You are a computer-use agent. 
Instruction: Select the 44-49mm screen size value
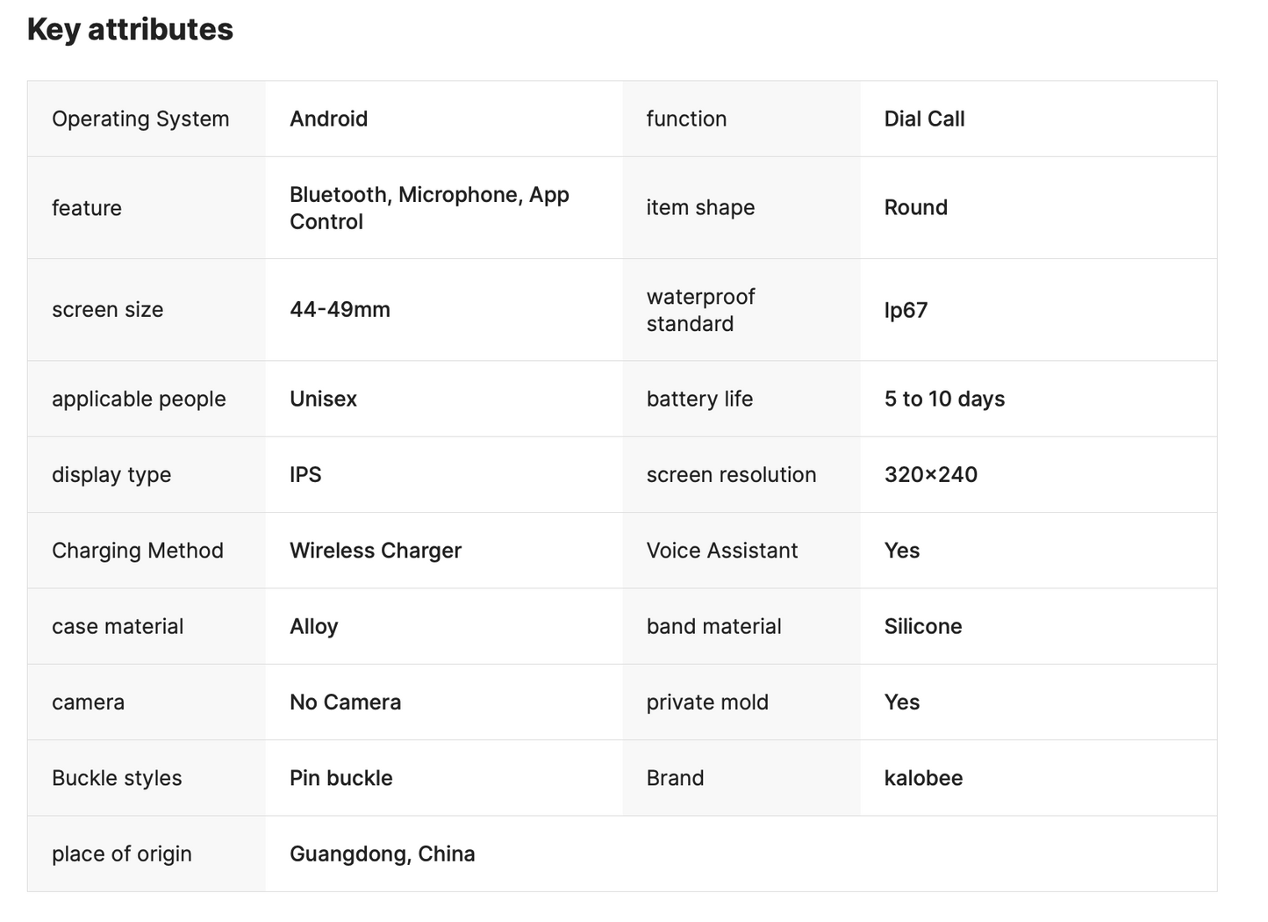click(340, 310)
